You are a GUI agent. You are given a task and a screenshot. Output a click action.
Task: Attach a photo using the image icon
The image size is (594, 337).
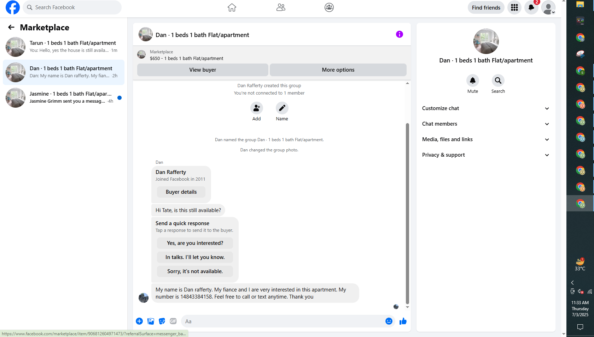pos(151,321)
